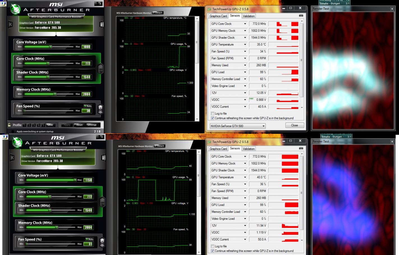Click Memory Clock slider handle, upper Afterburner
The width and height of the screenshot is (399, 255).
tap(55, 94)
